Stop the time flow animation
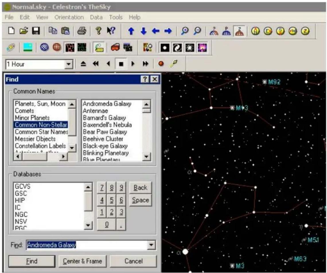Screen dimensions: 327x273 tap(121, 64)
